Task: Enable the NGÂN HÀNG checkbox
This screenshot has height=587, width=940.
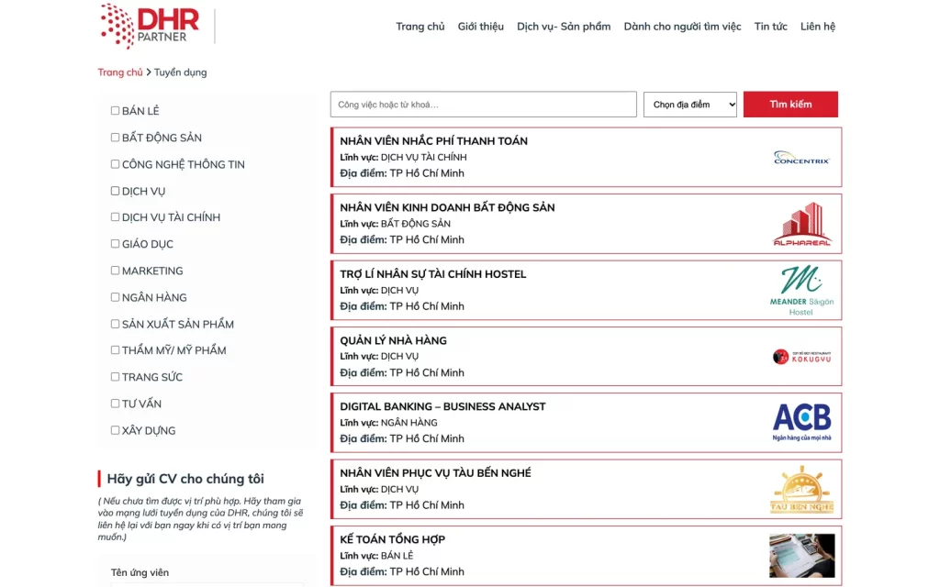Action: pos(115,297)
